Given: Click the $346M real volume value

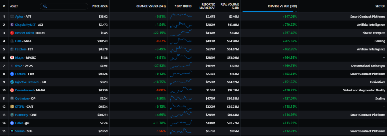Looking at the screenshot, I should 234,17.
